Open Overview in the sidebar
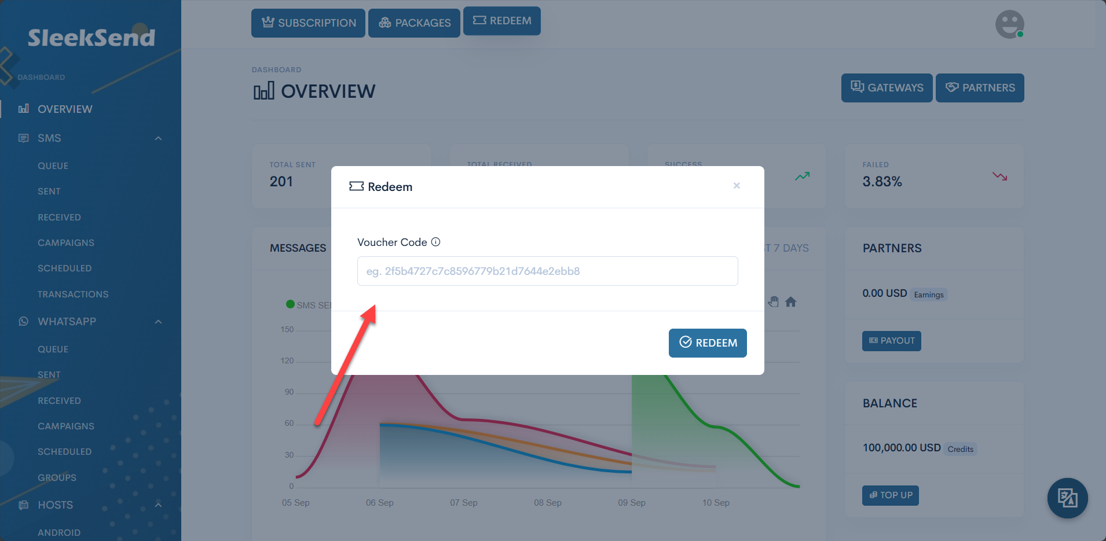The height and width of the screenshot is (541, 1106). click(x=65, y=109)
